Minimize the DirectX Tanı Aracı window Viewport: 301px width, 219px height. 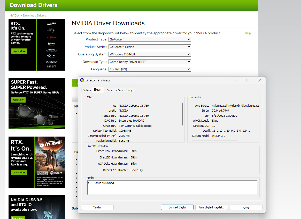[236, 80]
